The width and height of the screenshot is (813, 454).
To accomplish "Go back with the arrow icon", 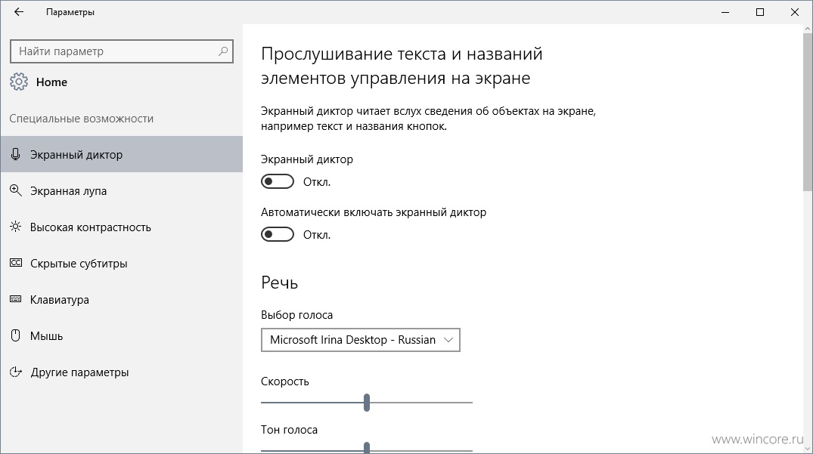I will (19, 12).
